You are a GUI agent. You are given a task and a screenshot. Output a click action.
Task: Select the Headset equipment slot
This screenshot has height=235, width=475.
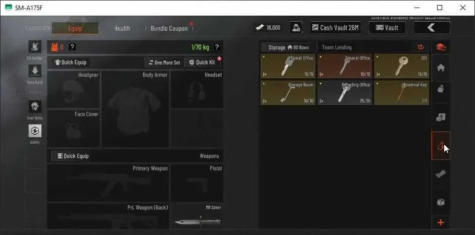click(197, 90)
